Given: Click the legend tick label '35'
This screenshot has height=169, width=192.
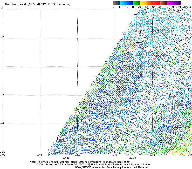Looking at the screenshot, I should [160, 7].
